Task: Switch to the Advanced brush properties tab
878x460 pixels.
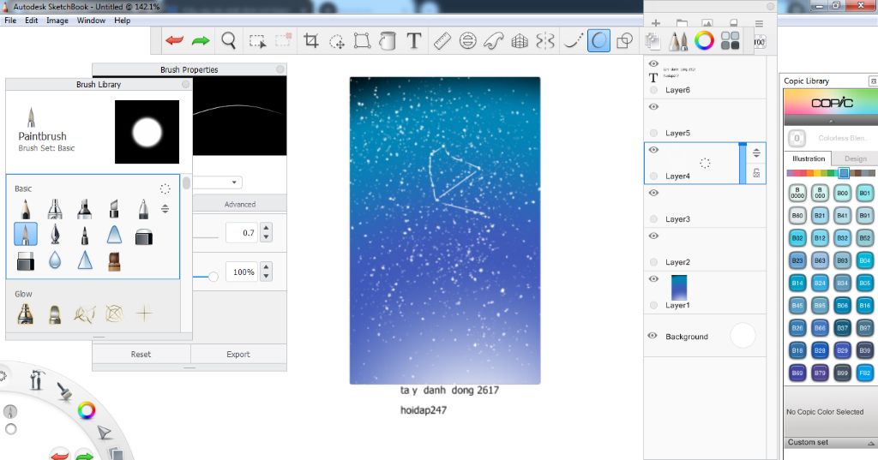Action: coord(240,204)
